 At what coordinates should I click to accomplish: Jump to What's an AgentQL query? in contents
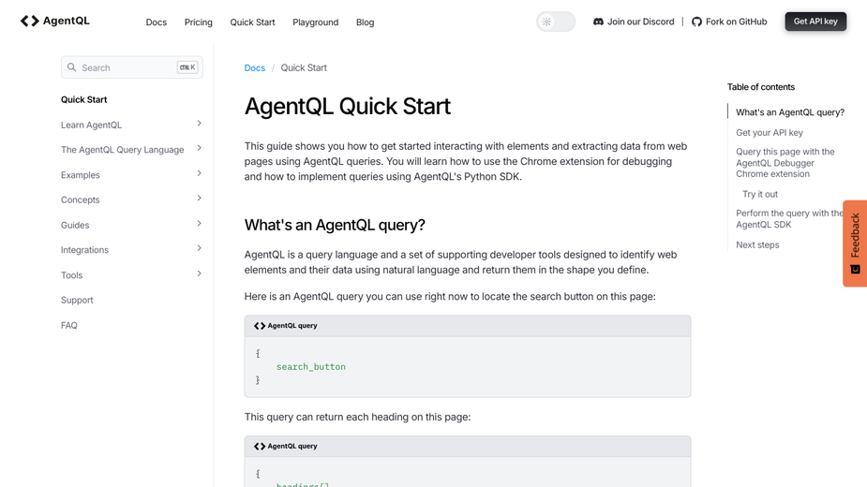pyautogui.click(x=790, y=112)
